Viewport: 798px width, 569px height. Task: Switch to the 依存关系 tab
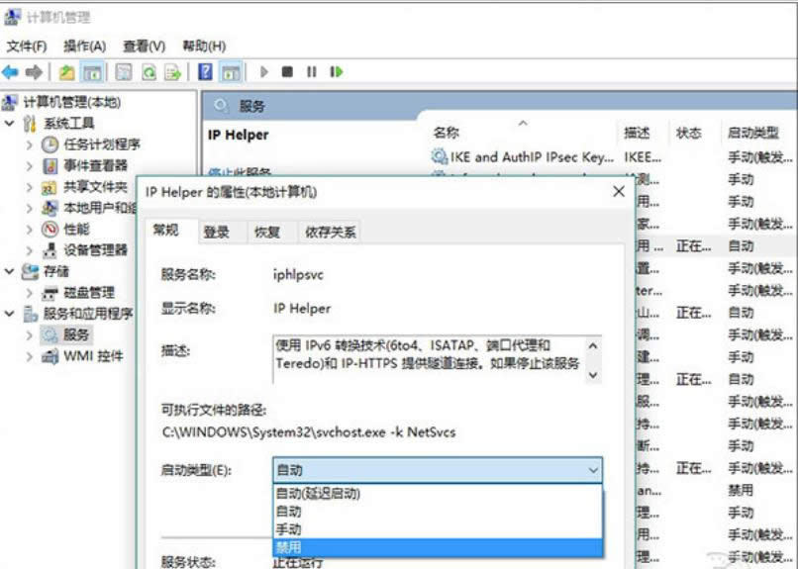click(330, 233)
